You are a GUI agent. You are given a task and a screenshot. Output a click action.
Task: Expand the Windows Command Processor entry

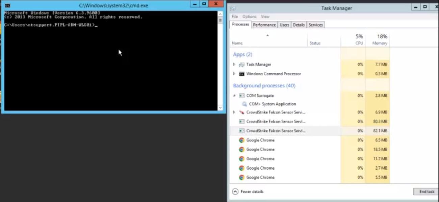pyautogui.click(x=234, y=74)
